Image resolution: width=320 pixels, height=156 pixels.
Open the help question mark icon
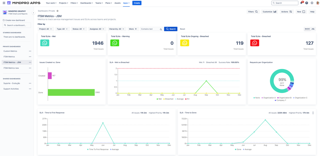click(307, 3)
